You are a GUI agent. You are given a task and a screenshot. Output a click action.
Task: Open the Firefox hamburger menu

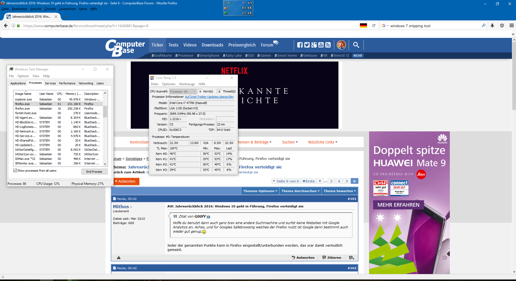(511, 26)
